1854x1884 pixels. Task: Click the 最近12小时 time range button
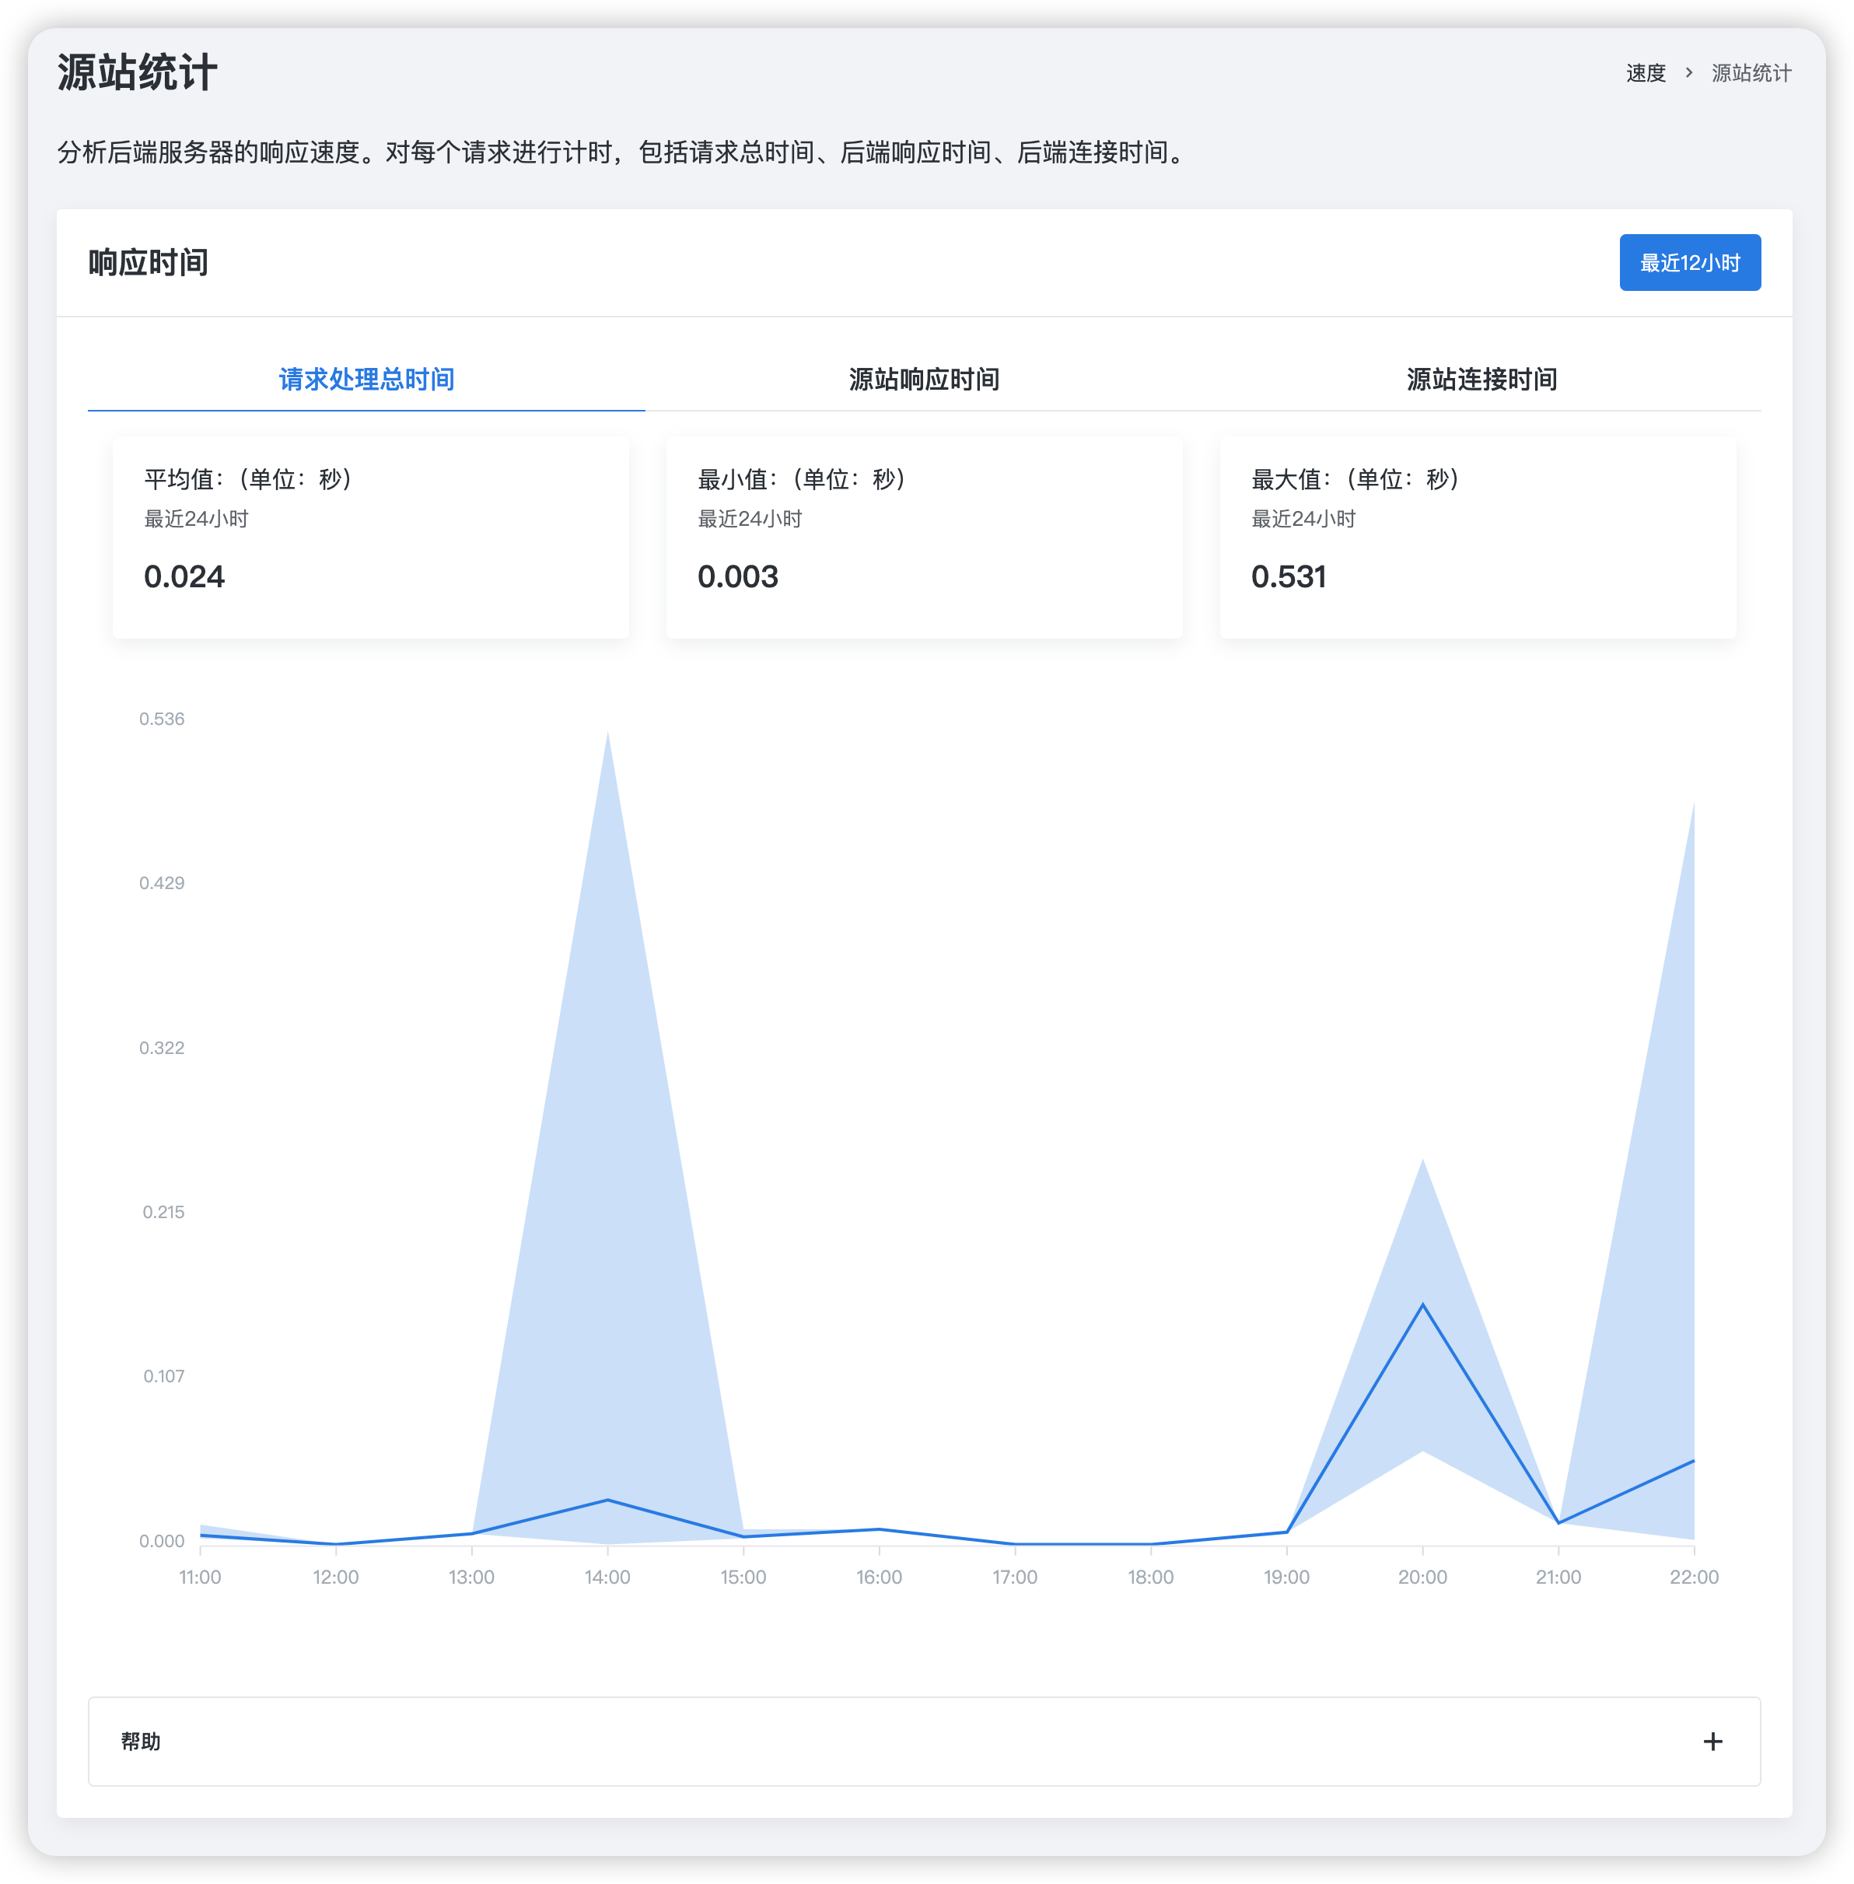(x=1689, y=262)
